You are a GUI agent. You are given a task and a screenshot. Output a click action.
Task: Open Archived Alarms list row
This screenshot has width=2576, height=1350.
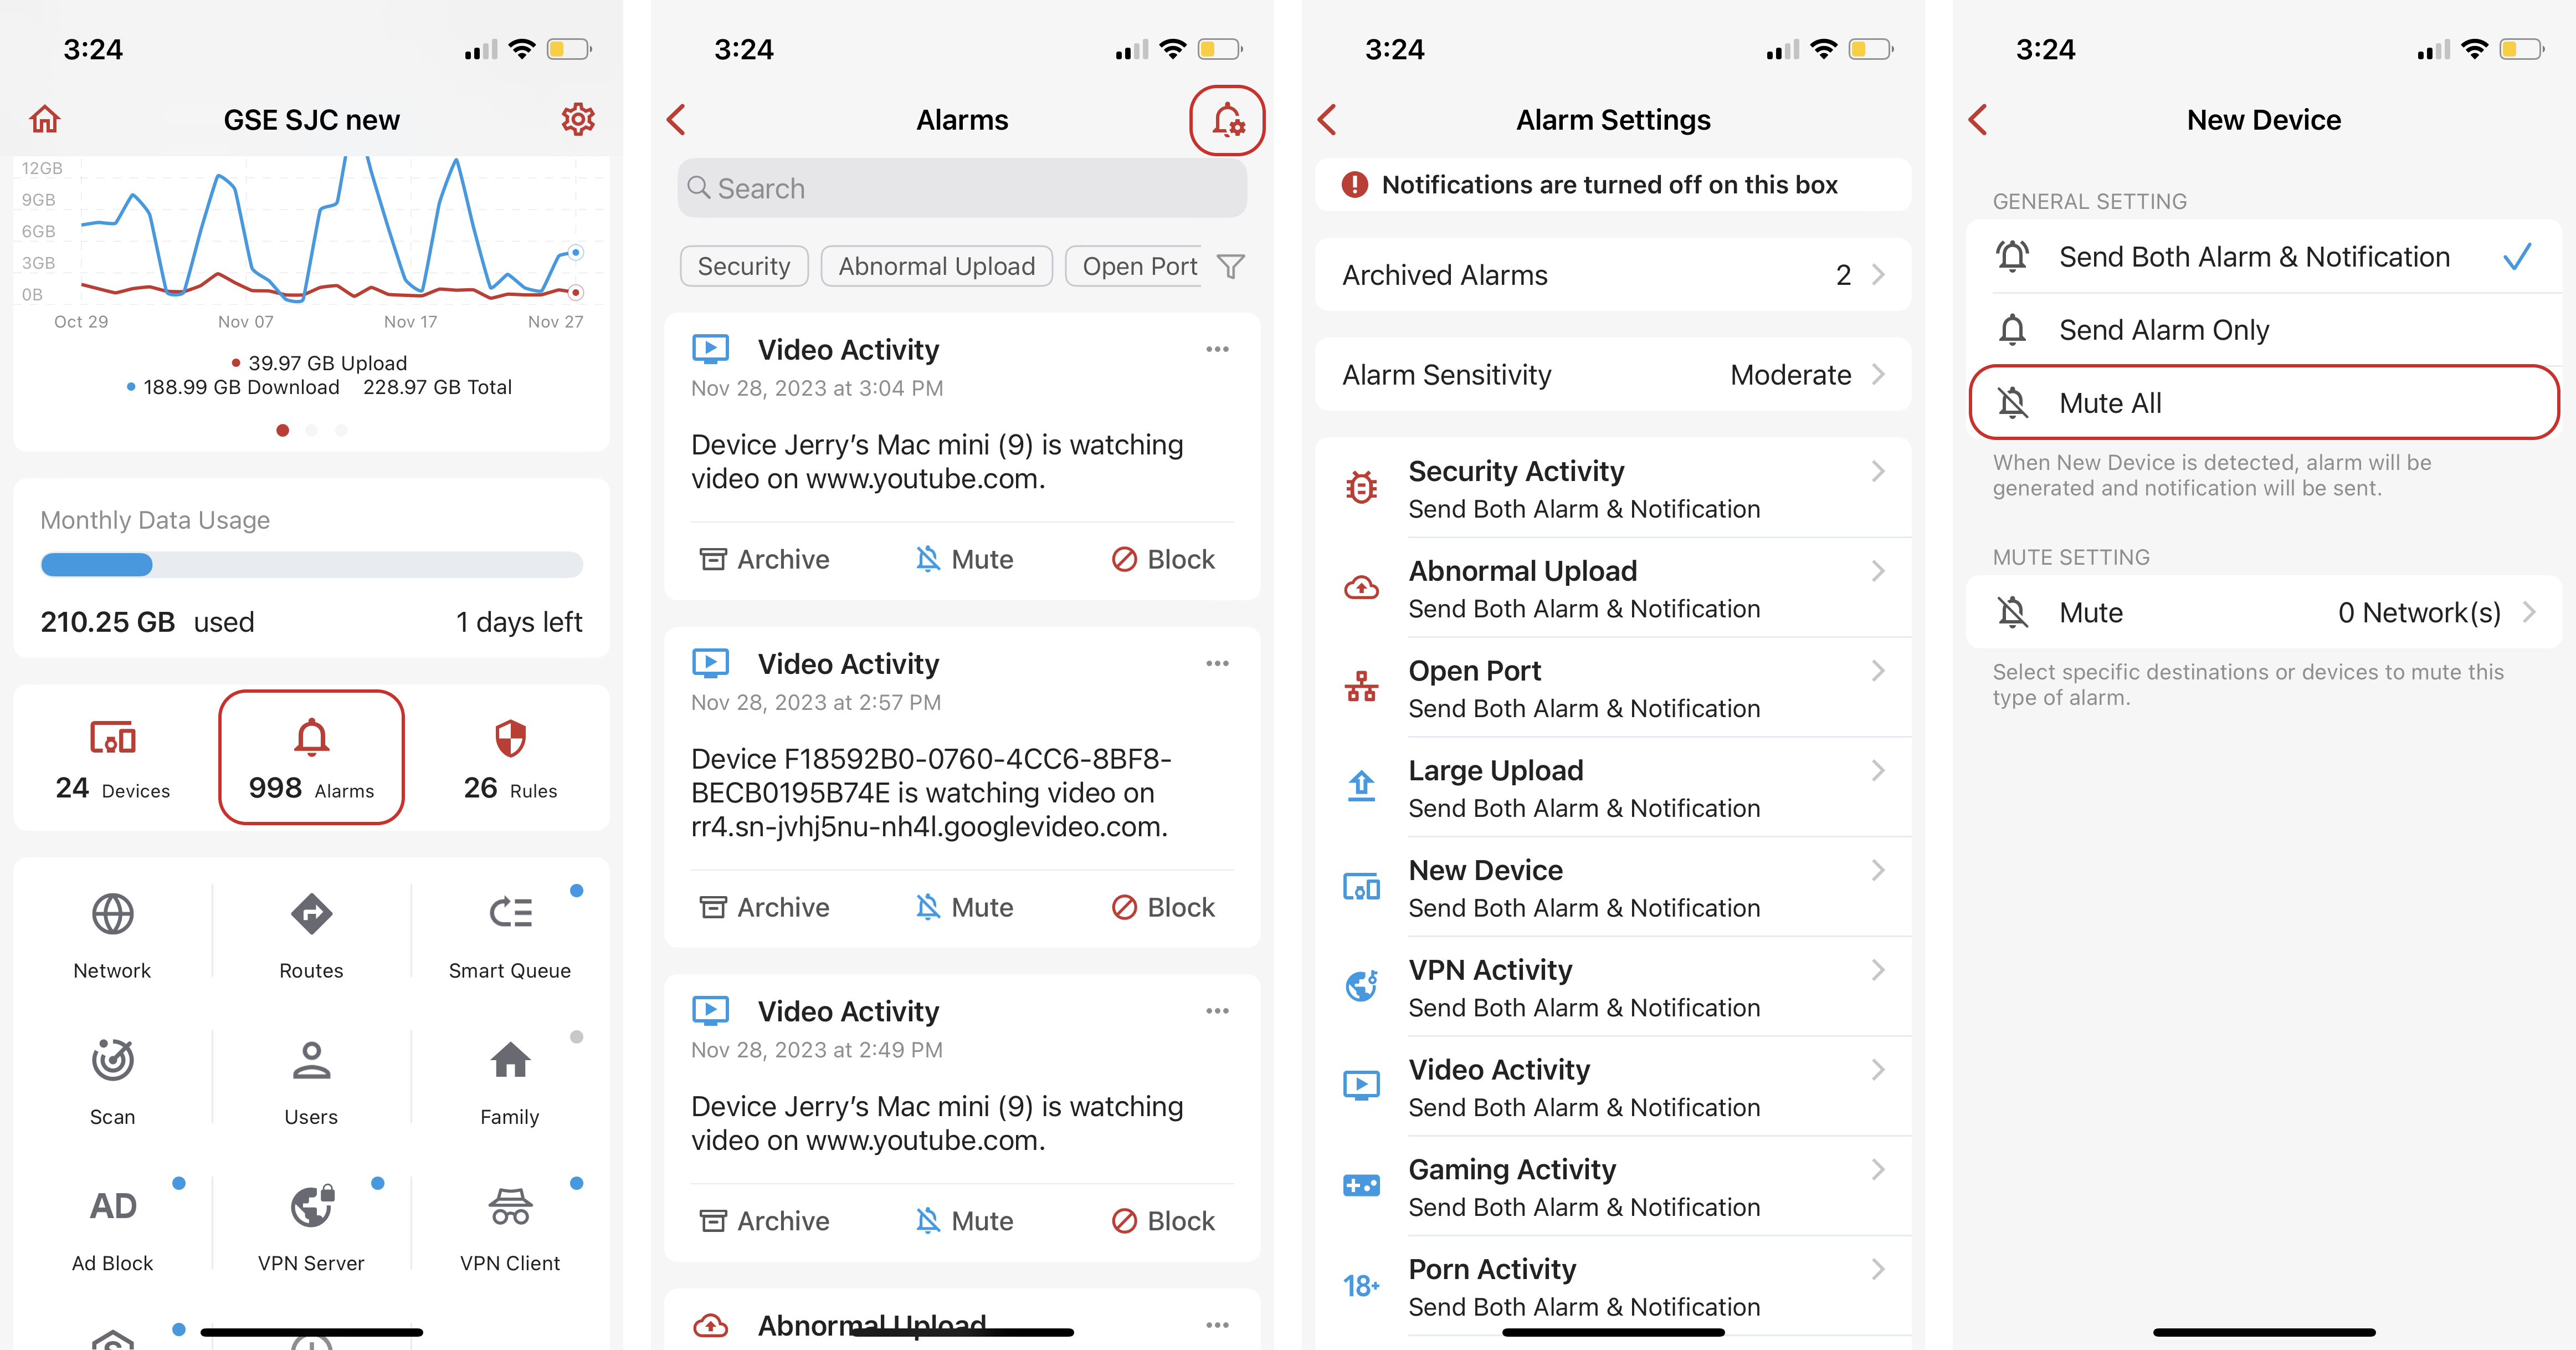point(1612,275)
